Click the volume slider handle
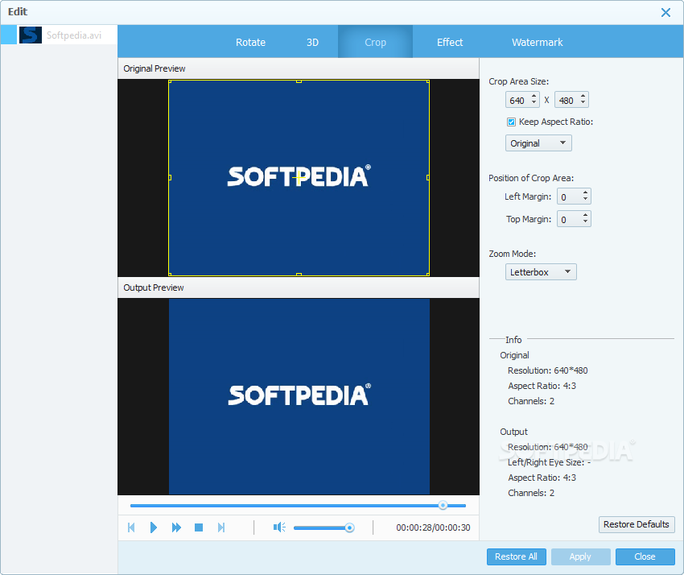Image resolution: width=684 pixels, height=575 pixels. pos(349,527)
